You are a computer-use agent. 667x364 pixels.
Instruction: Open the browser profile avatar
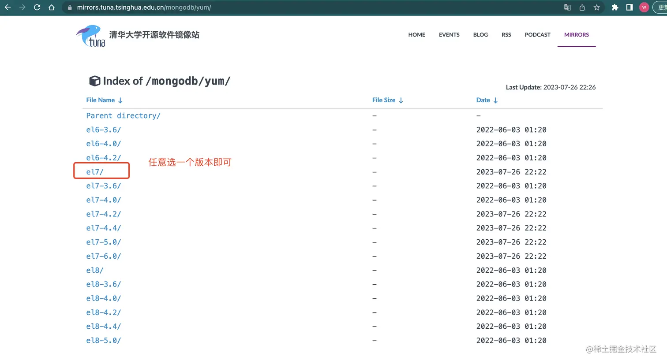coord(644,7)
